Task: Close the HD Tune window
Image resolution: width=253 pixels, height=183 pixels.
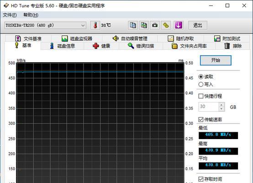Action: coord(244,5)
